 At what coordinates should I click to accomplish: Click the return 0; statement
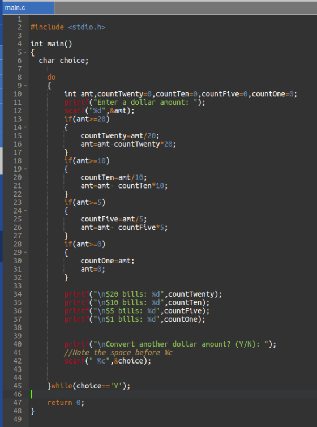point(66,403)
